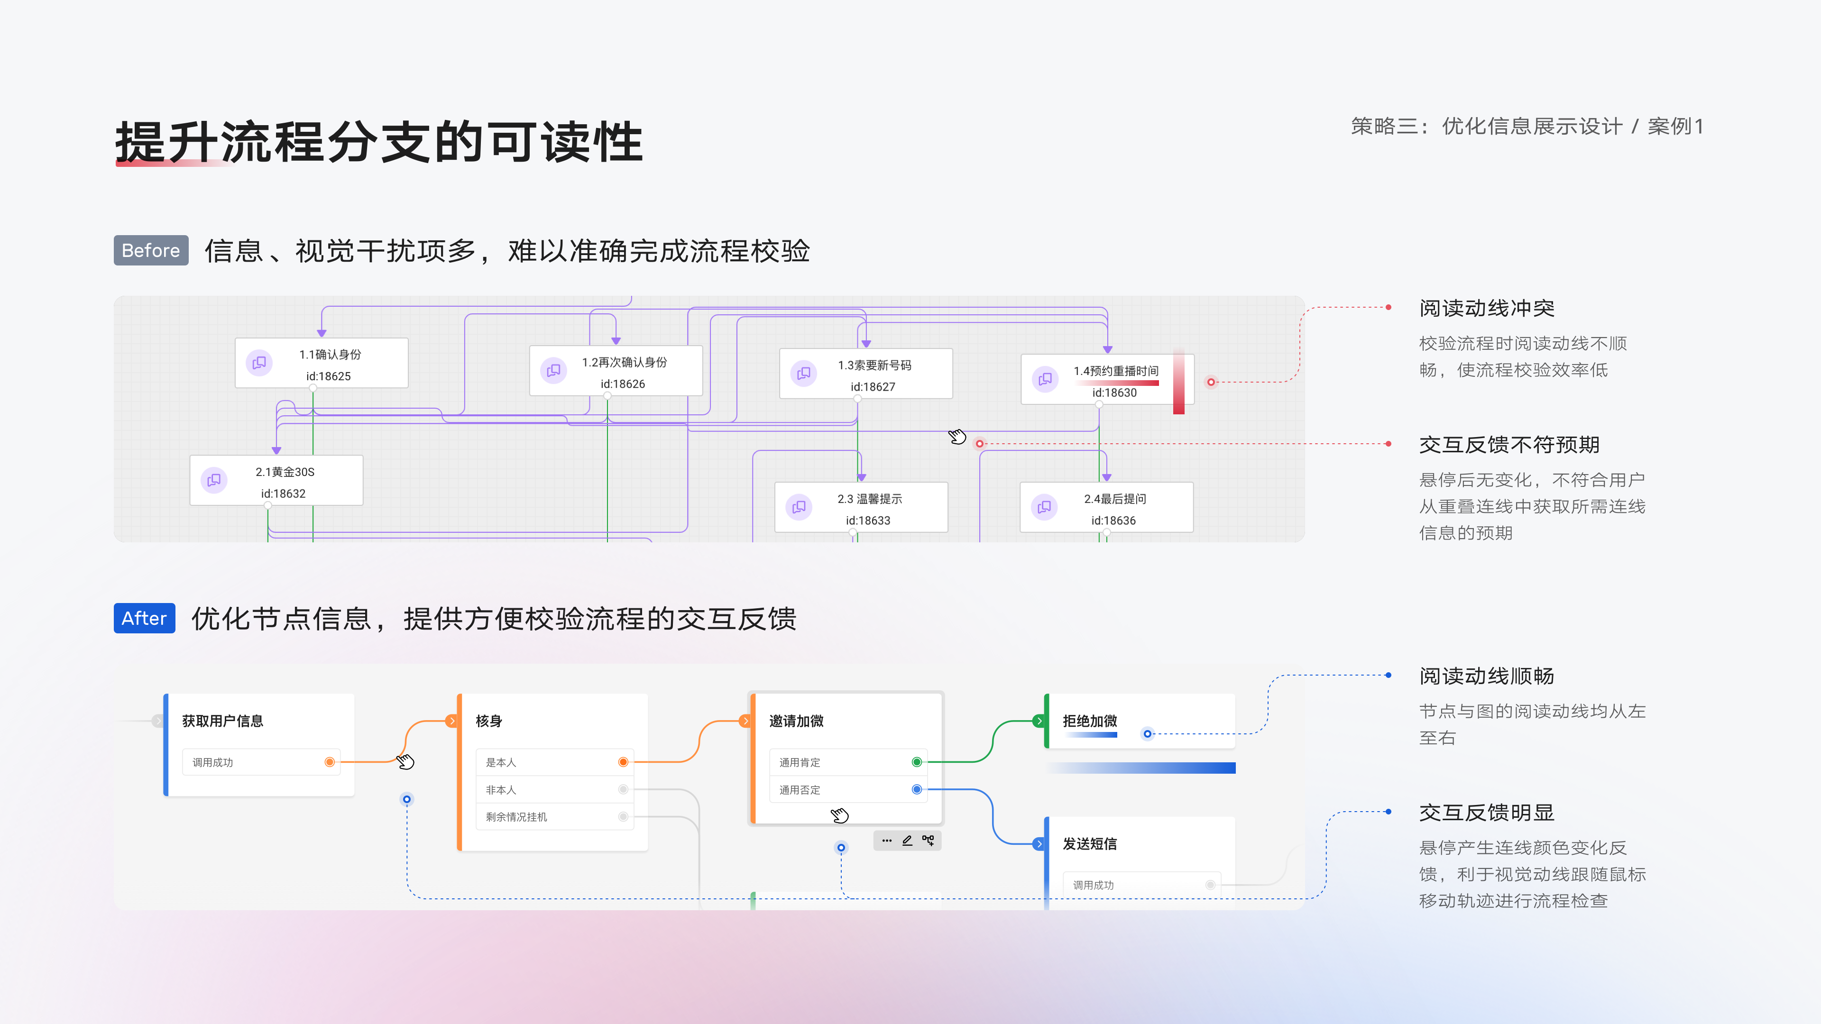Click the 2.1黄金30S node label

pyautogui.click(x=285, y=471)
